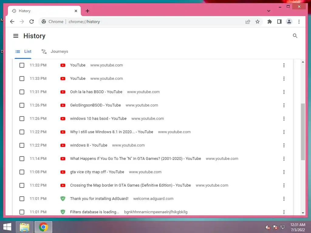The height and width of the screenshot is (233, 311).
Task: Bookmark this tab with star icon
Action: (258, 22)
